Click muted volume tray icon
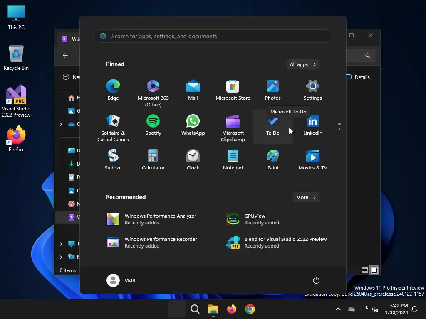426x319 pixels. click(x=376, y=309)
